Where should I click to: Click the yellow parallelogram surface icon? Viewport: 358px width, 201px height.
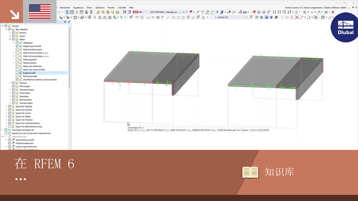pos(98,12)
